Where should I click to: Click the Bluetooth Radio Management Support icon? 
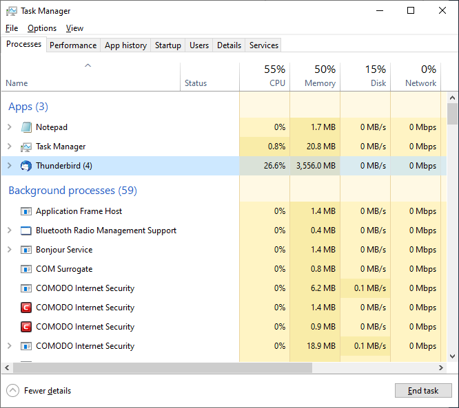pyautogui.click(x=26, y=230)
